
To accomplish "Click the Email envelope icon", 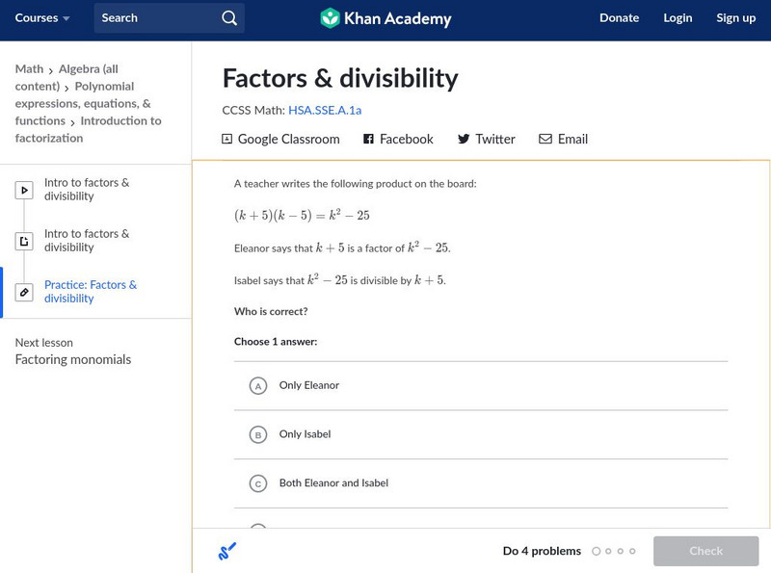I will click(545, 139).
